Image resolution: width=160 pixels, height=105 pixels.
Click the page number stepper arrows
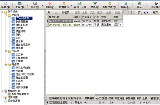pyautogui.click(x=130, y=12)
